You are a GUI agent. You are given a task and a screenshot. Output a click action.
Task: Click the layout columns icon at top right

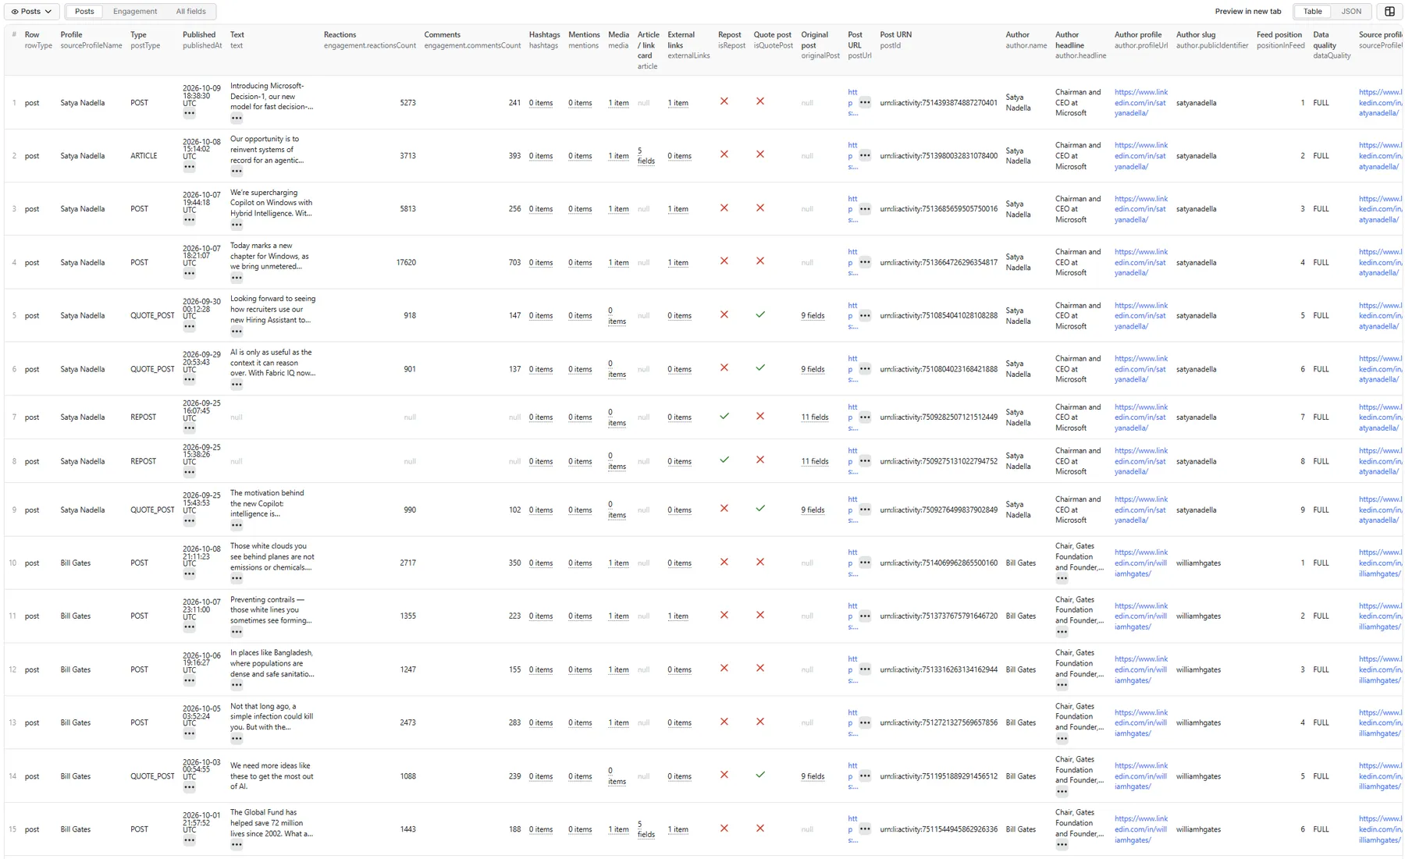(1389, 12)
